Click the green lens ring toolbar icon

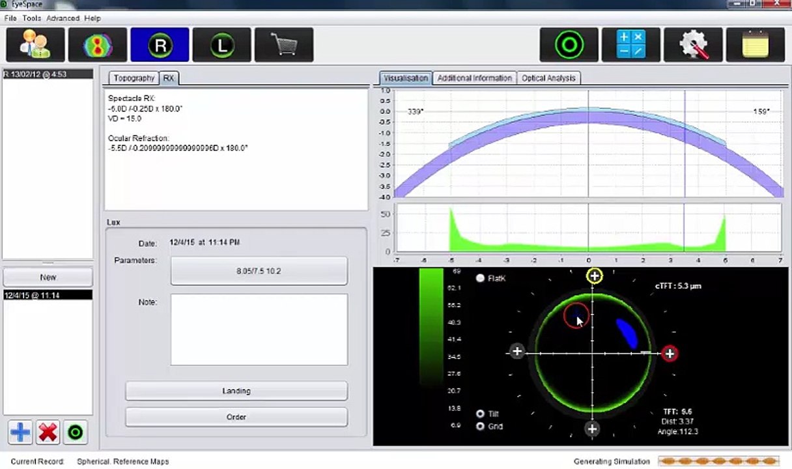569,45
